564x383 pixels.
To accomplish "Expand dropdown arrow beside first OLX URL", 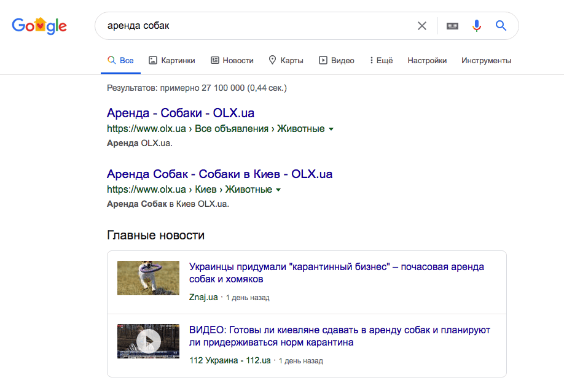I will [x=331, y=129].
